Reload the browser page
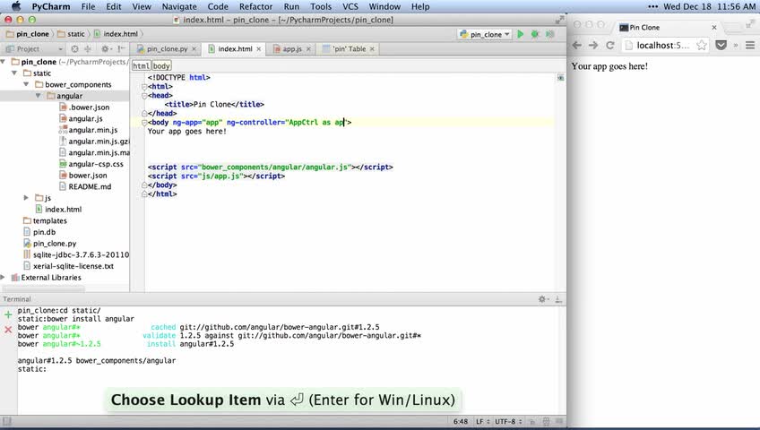This screenshot has height=430, width=760. [610, 45]
